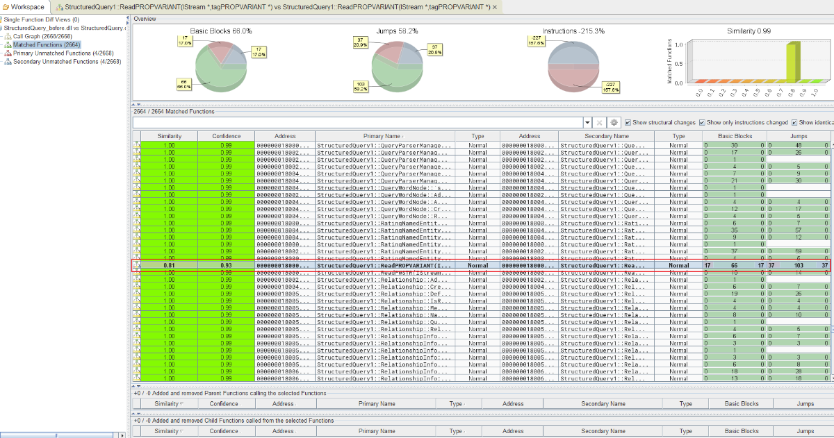Image resolution: width=834 pixels, height=438 pixels.
Task: Sort by Basic Blocks column header
Action: click(x=734, y=136)
